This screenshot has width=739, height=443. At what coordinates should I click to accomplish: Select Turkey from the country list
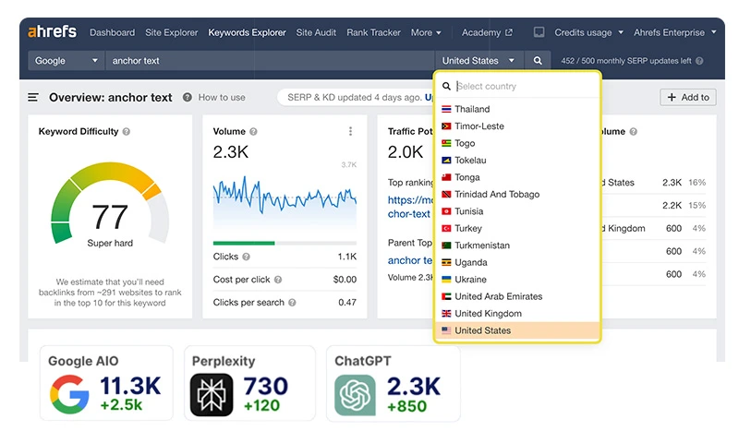[x=468, y=228]
